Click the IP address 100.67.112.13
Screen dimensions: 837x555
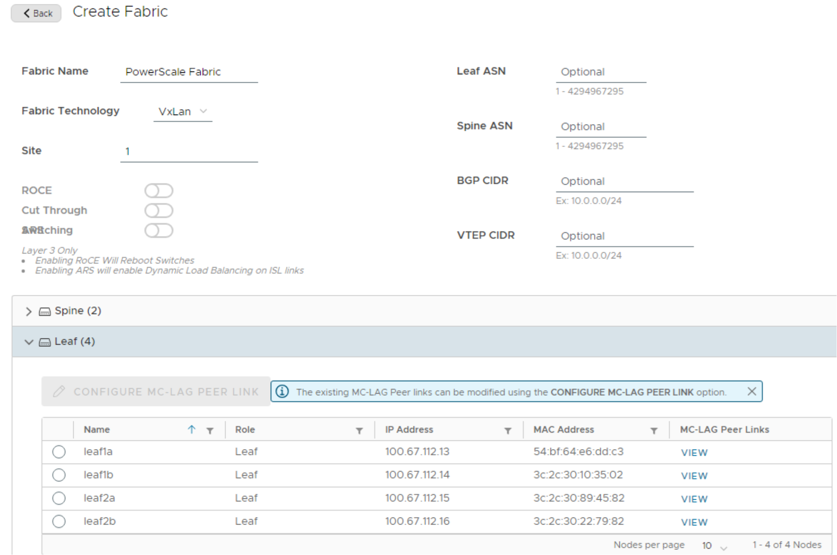(x=418, y=452)
